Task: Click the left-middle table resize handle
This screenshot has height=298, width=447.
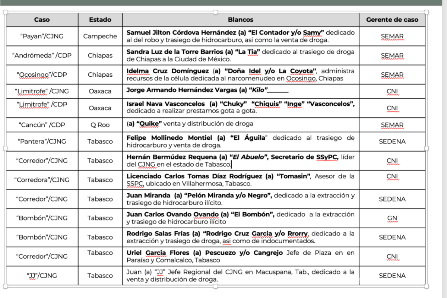Action: click(x=4, y=148)
